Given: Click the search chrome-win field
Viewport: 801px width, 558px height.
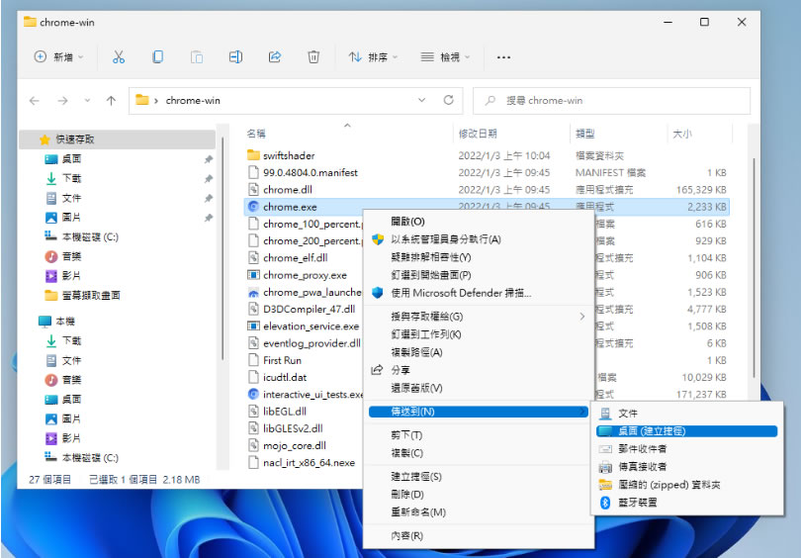Looking at the screenshot, I should 611,100.
